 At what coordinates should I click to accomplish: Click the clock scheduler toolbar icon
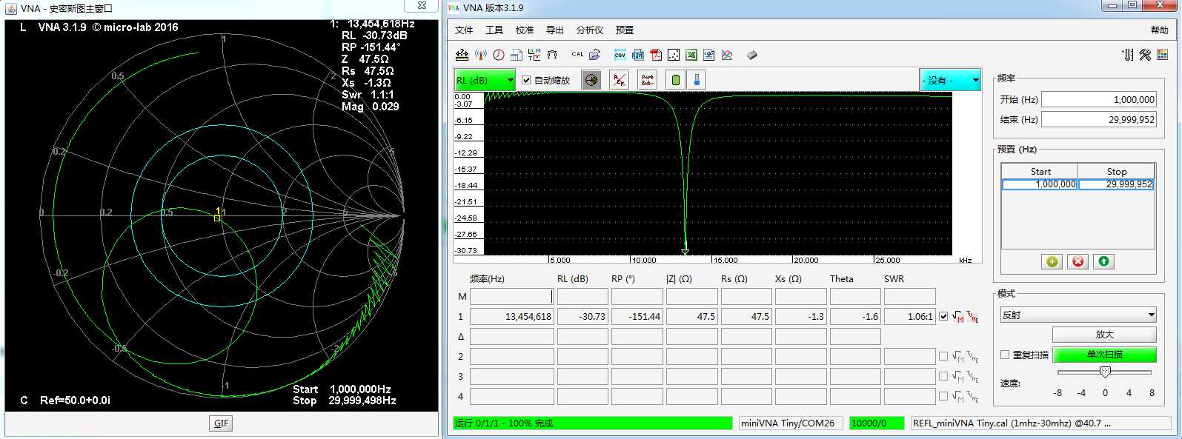pos(499,55)
